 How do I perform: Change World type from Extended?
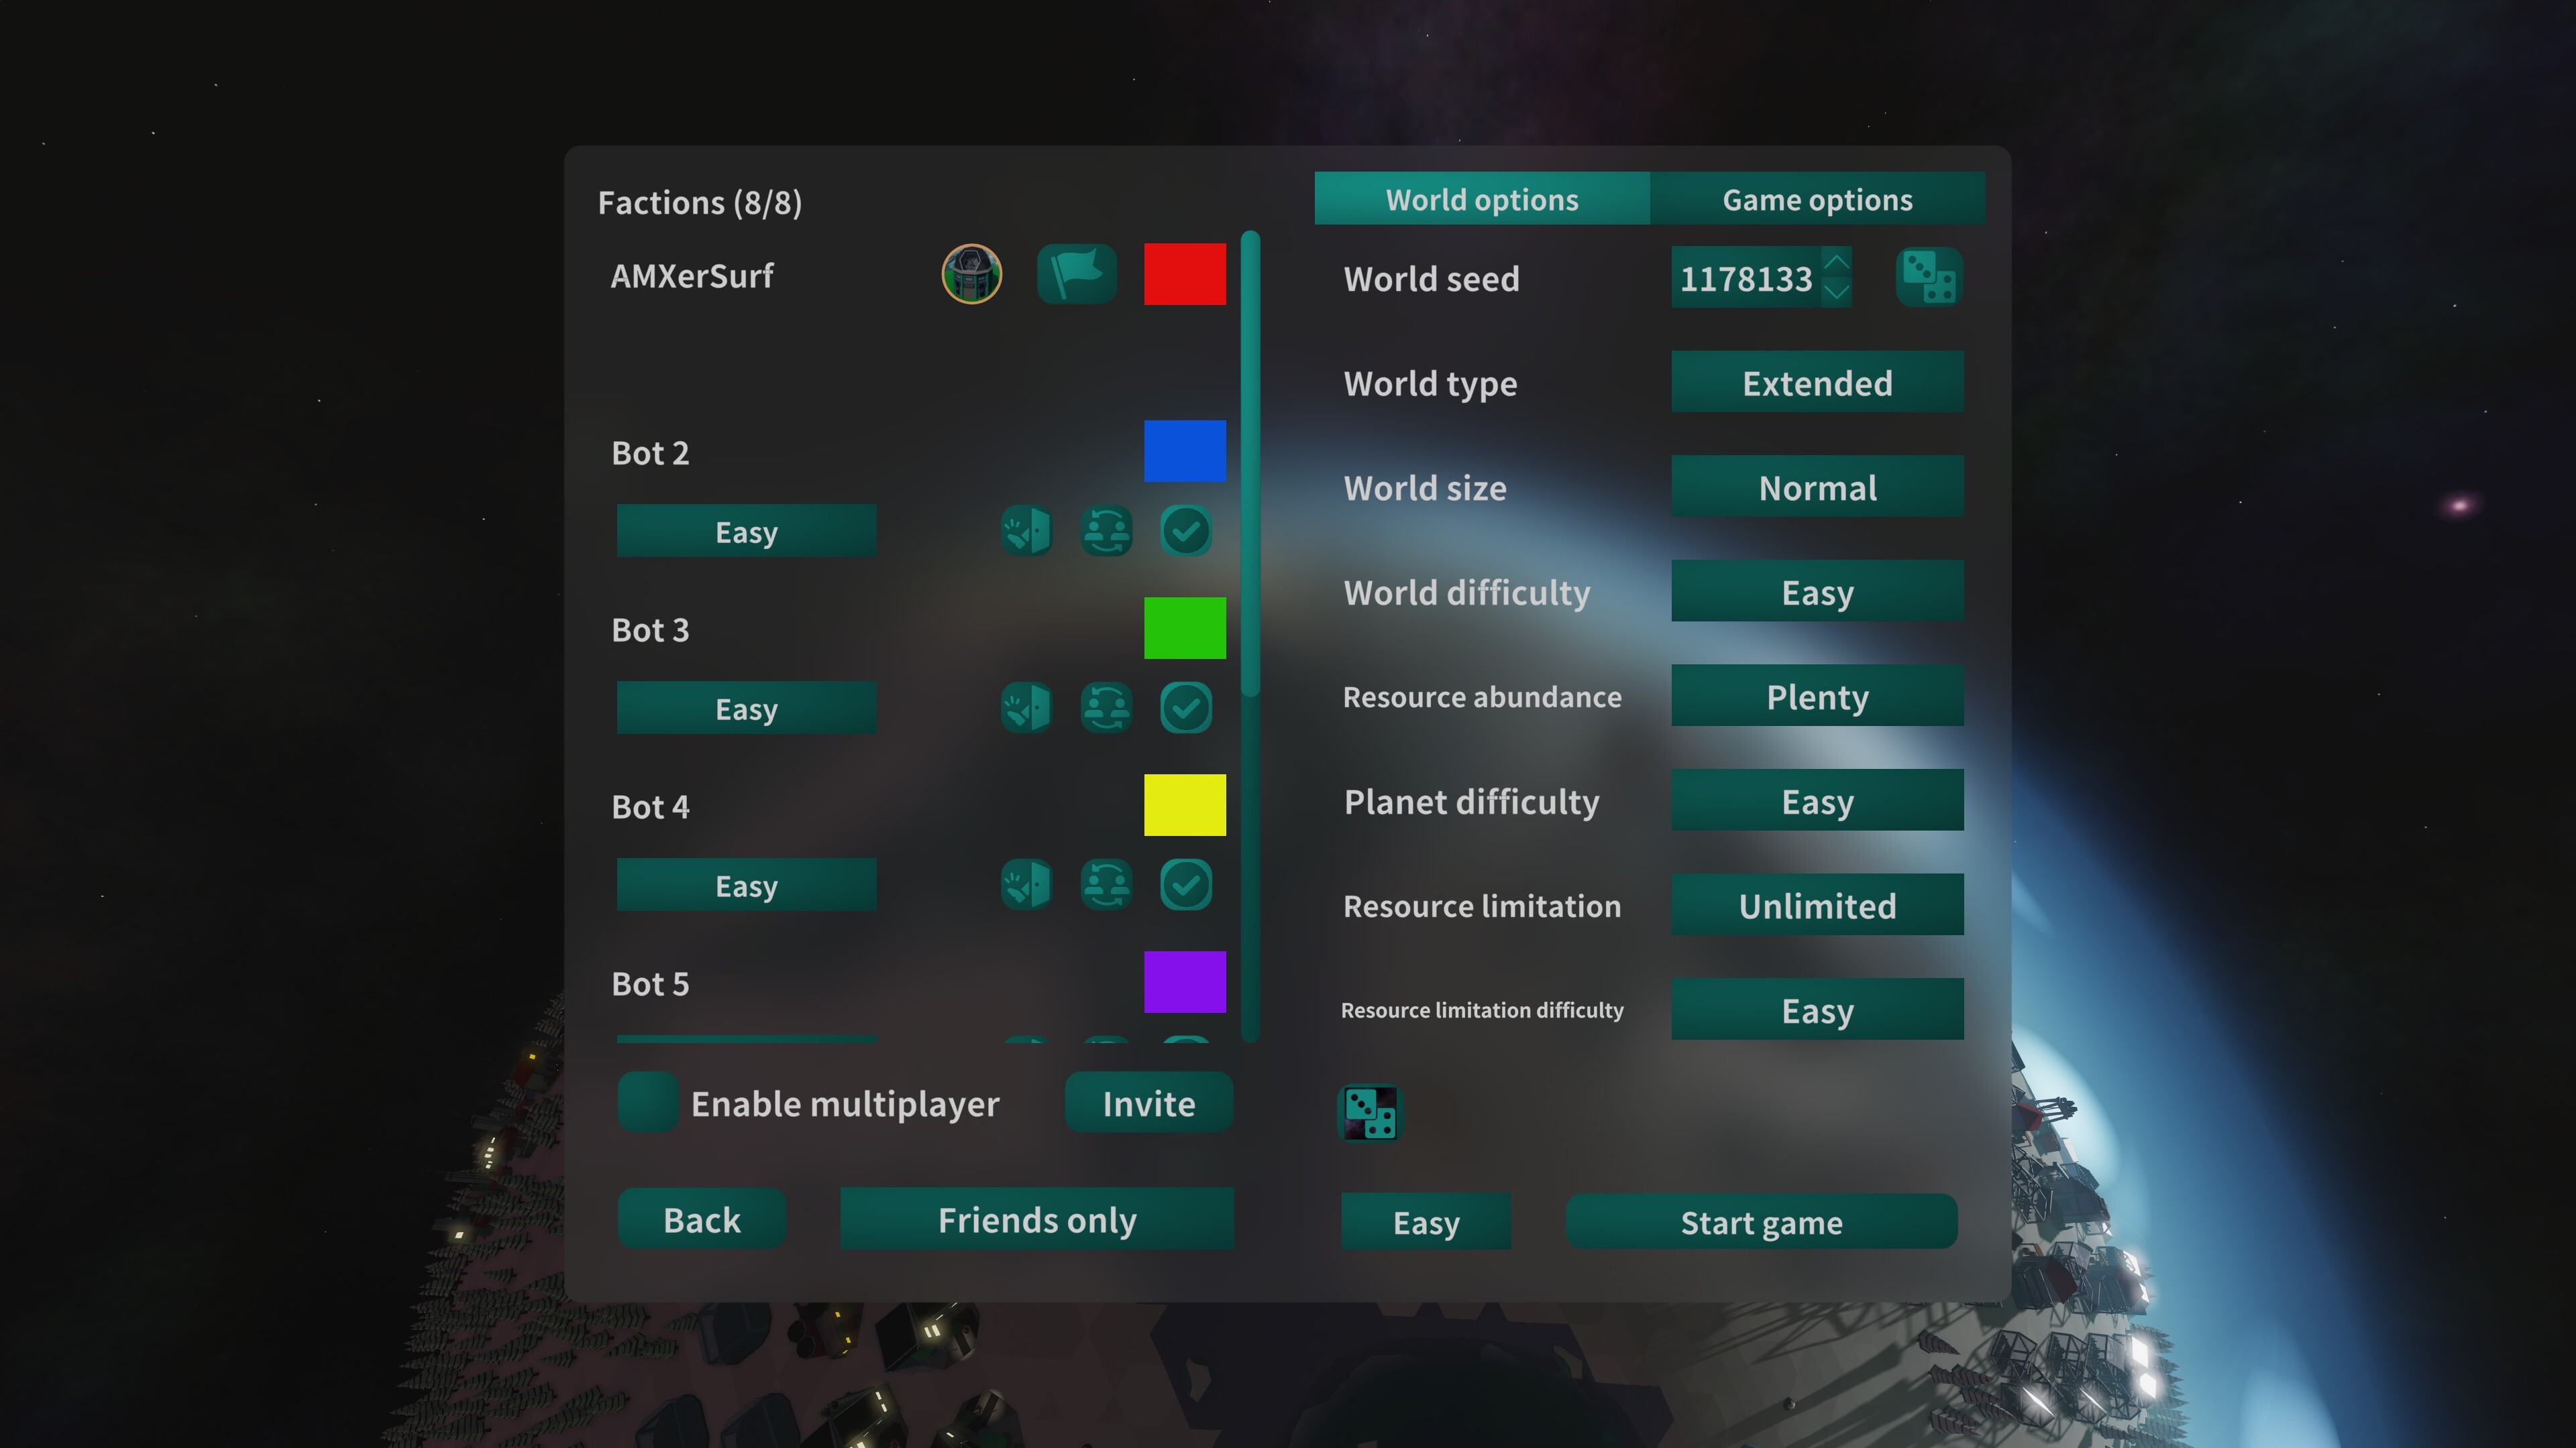click(1817, 381)
